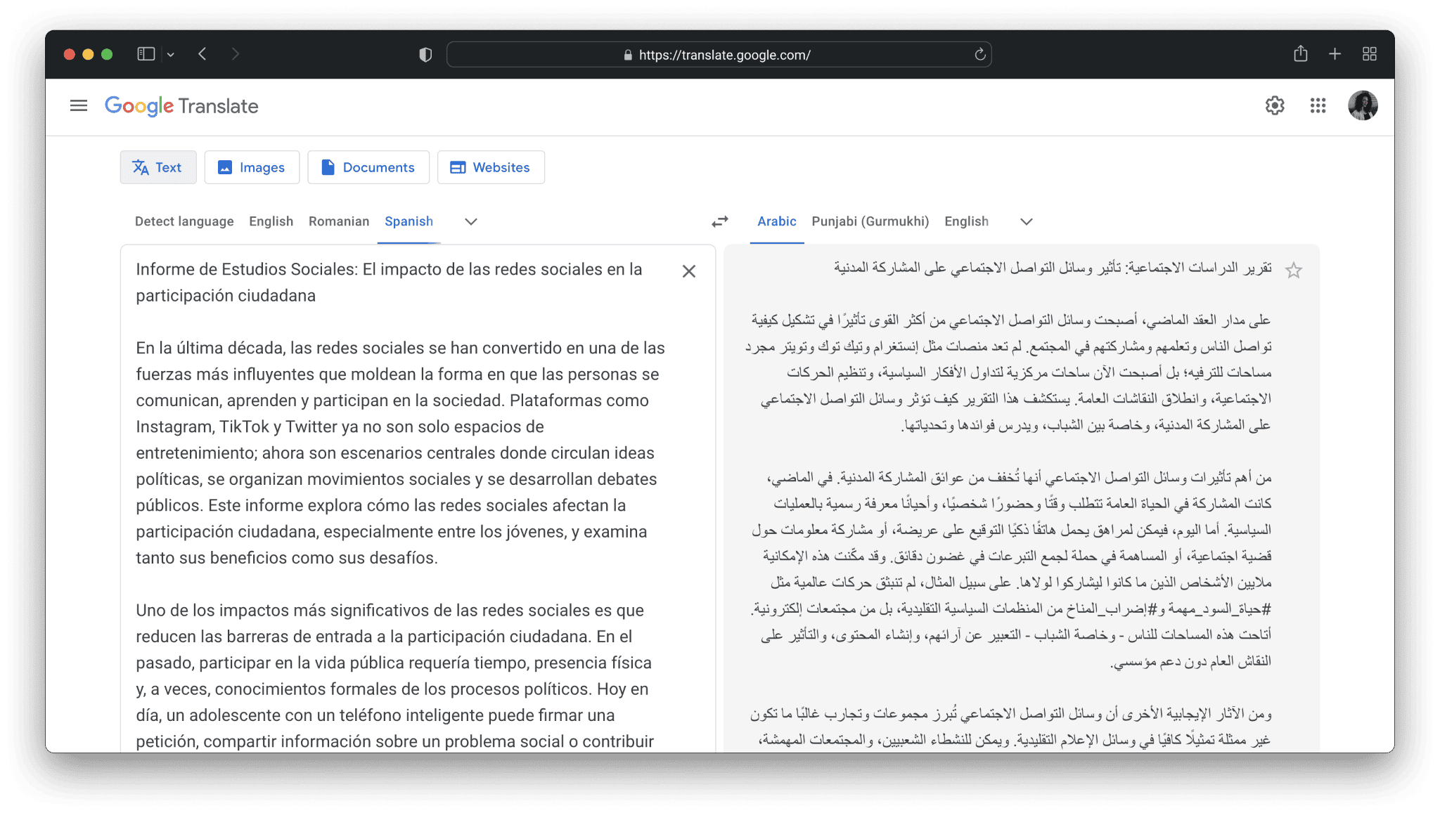Open the Google apps grid
The width and height of the screenshot is (1440, 813).
coord(1318,106)
